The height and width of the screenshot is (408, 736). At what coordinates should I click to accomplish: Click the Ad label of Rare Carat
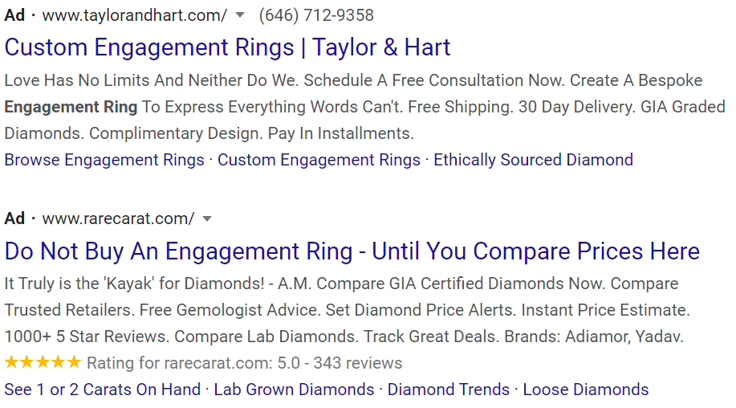[14, 218]
